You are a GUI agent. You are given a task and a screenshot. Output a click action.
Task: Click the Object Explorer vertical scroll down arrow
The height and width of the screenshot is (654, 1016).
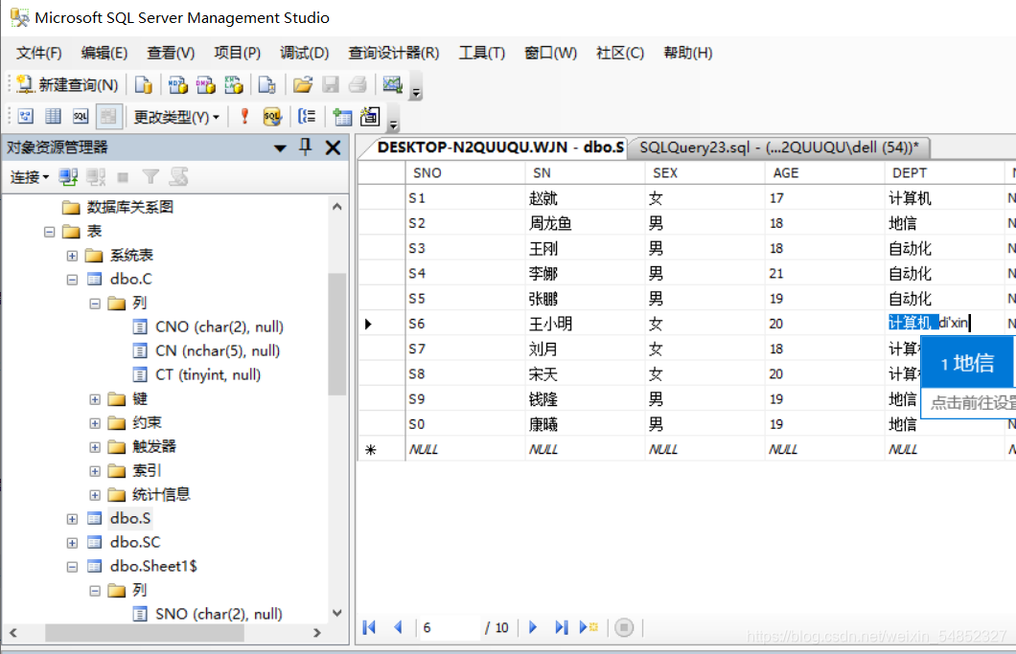(x=337, y=613)
